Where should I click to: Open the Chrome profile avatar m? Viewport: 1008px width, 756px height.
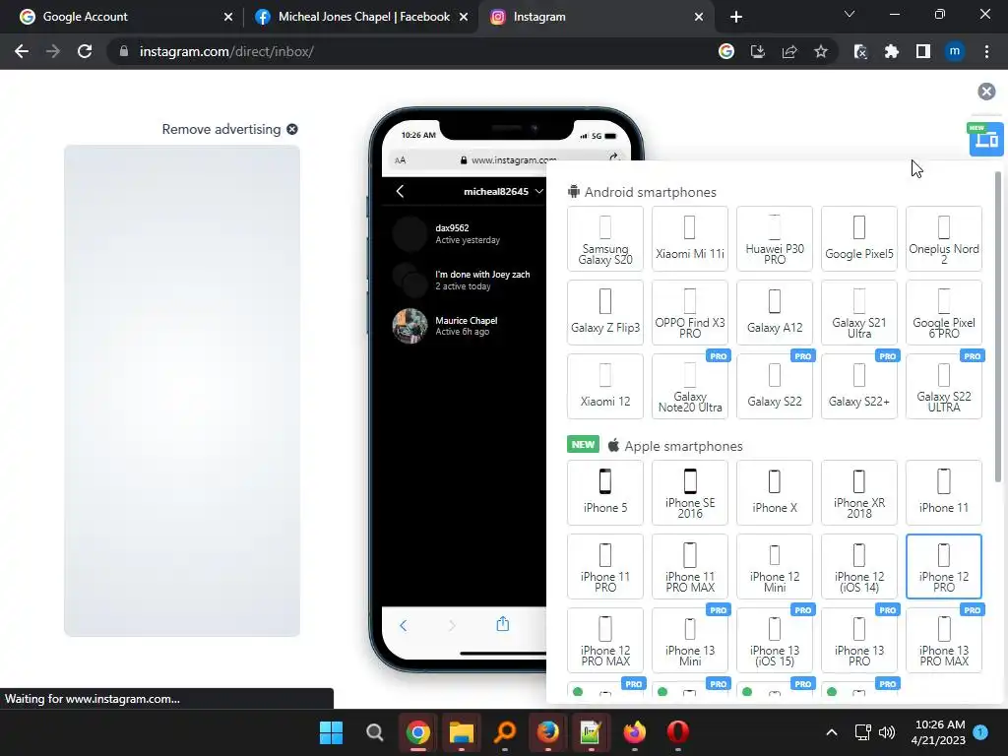[x=955, y=51]
